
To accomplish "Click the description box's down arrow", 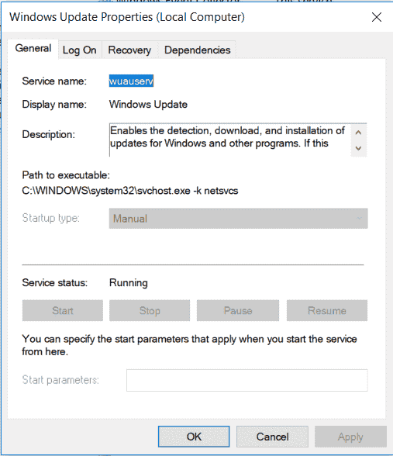I will click(358, 148).
